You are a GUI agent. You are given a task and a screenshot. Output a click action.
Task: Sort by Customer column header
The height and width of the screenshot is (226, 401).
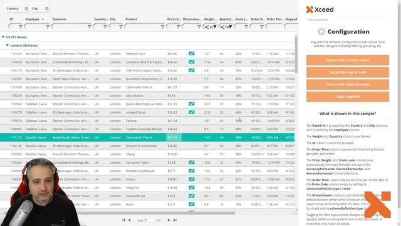click(x=60, y=19)
